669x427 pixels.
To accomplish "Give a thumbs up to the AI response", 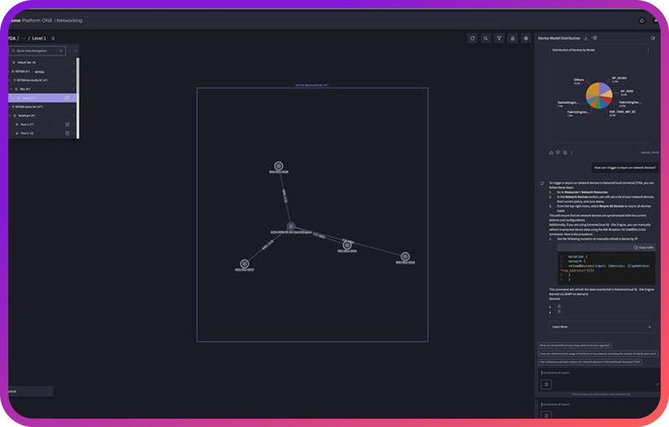I will pos(551,153).
